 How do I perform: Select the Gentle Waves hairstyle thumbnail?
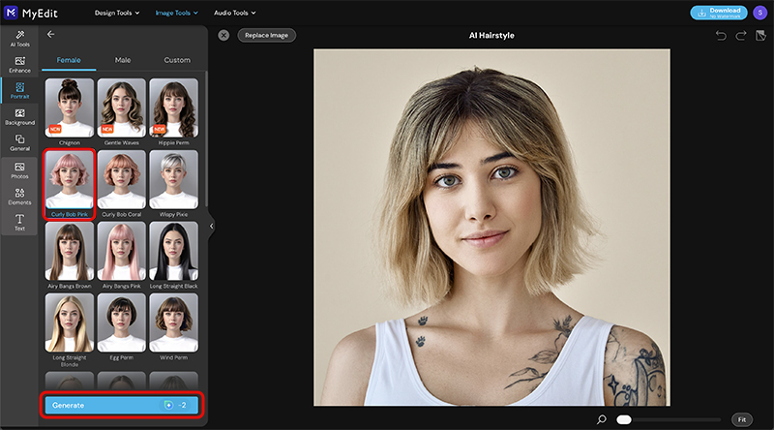coord(122,107)
